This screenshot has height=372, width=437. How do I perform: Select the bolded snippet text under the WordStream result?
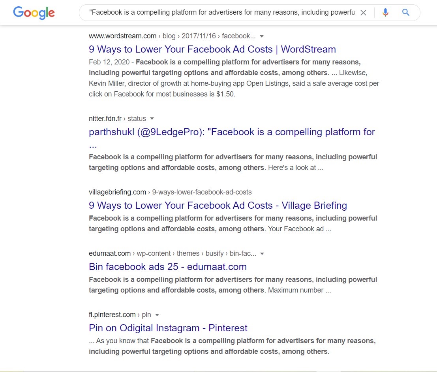click(233, 67)
